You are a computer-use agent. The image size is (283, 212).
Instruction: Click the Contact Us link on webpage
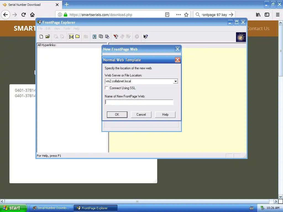(258, 28)
